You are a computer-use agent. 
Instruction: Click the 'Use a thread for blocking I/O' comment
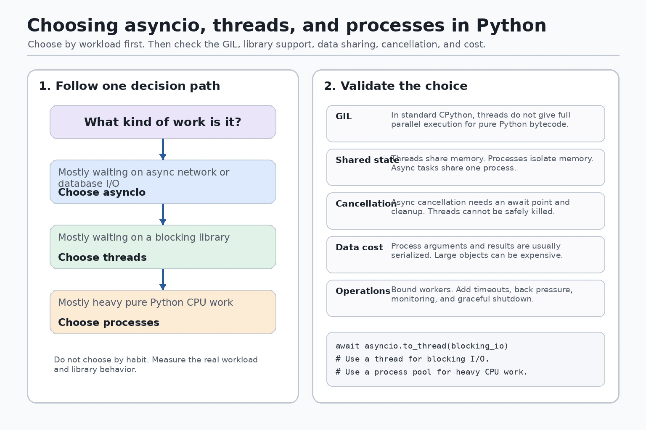coord(412,359)
